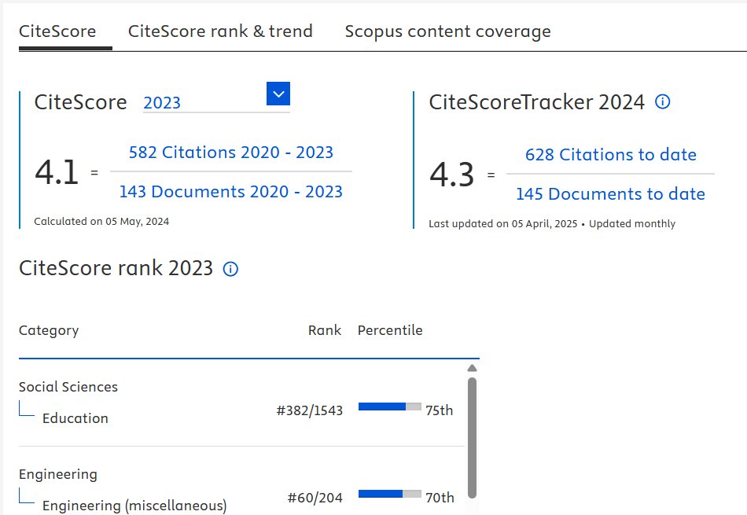Screen dimensions: 747x515
Task: Click the CiteScore rank 2023 info icon
Action: click(x=230, y=269)
